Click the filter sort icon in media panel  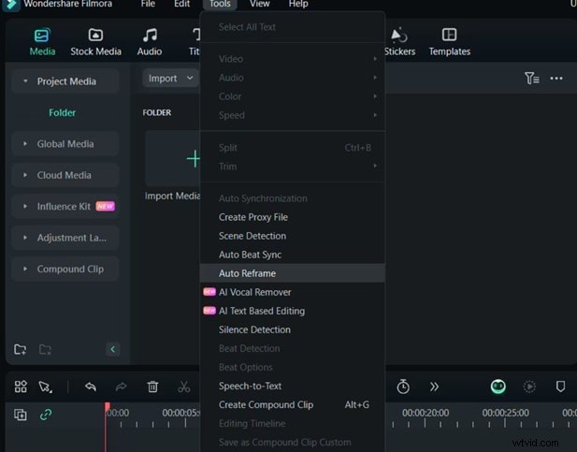click(531, 79)
